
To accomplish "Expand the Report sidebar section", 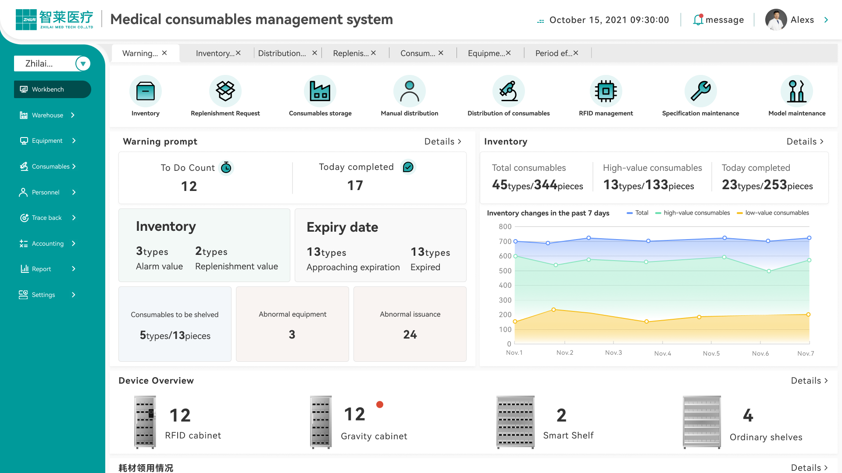I will (x=41, y=268).
